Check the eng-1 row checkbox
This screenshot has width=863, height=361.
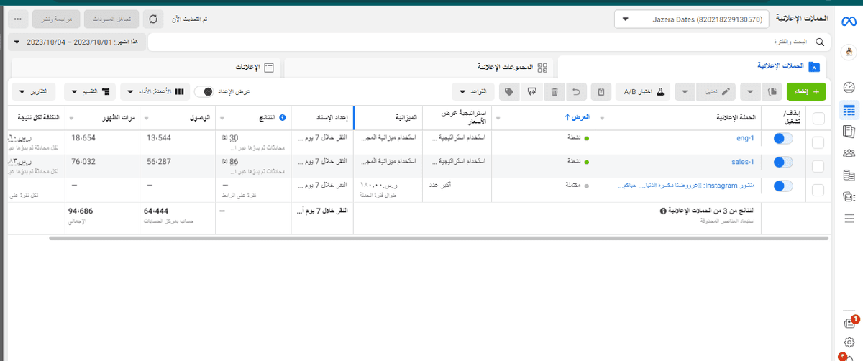pyautogui.click(x=818, y=142)
